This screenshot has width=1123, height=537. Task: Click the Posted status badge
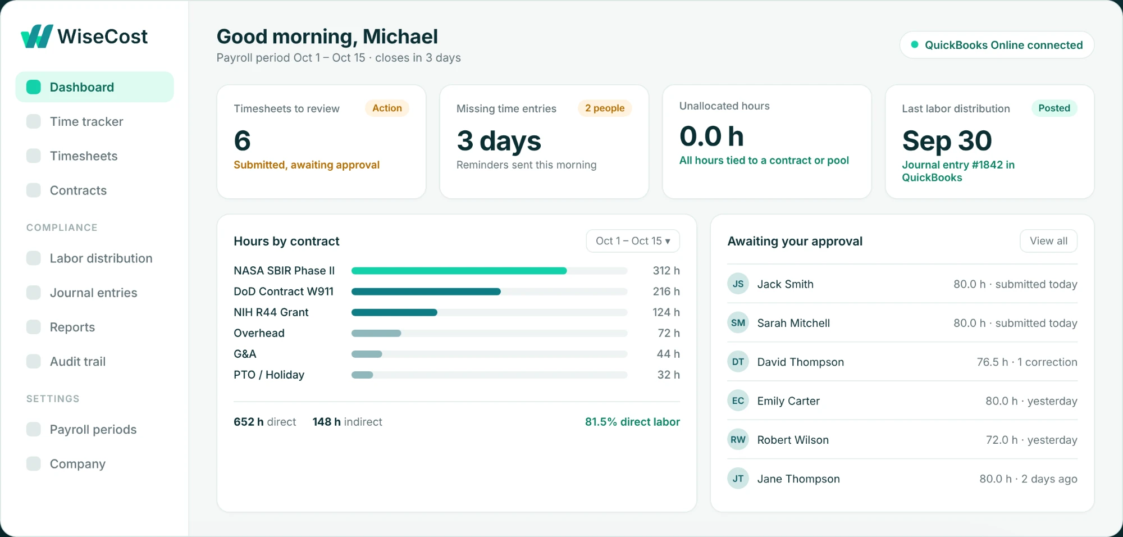tap(1054, 108)
